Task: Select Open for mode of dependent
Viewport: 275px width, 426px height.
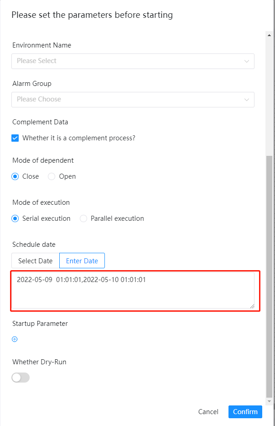Action: 52,176
